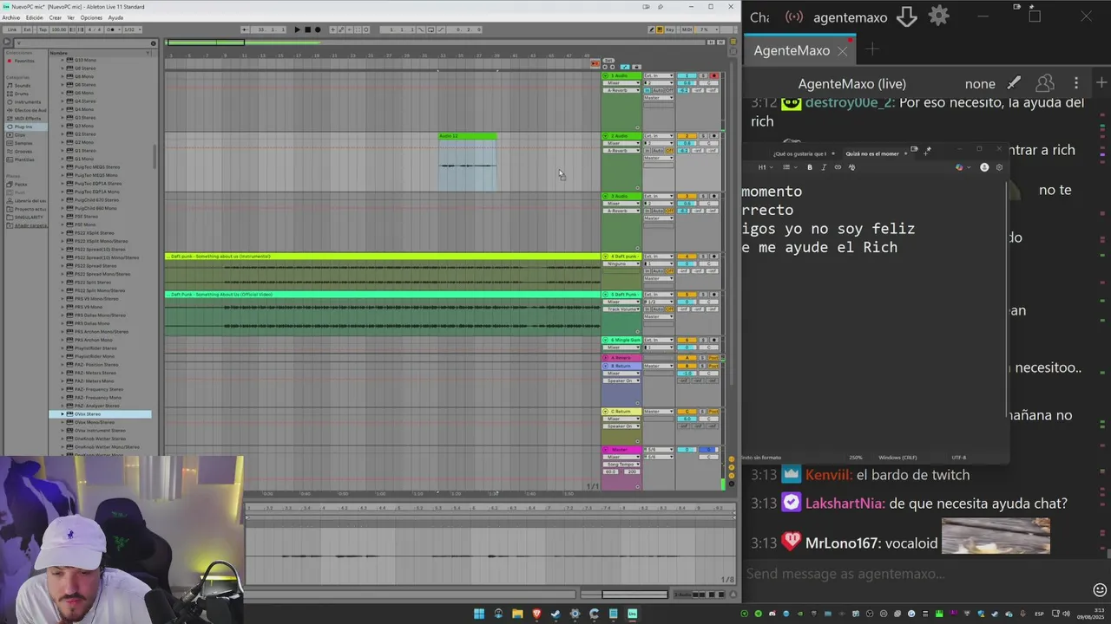1111x624 pixels.
Task: Click the Punch-Out switch icon
Action: (x=441, y=29)
